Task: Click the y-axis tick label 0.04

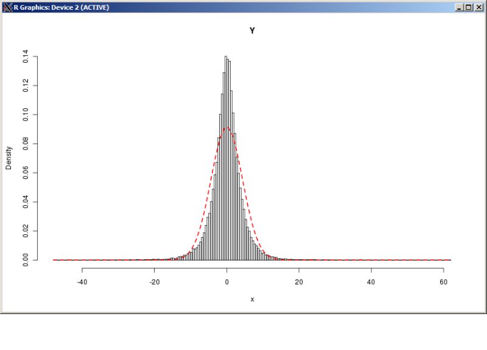Action: [26, 202]
